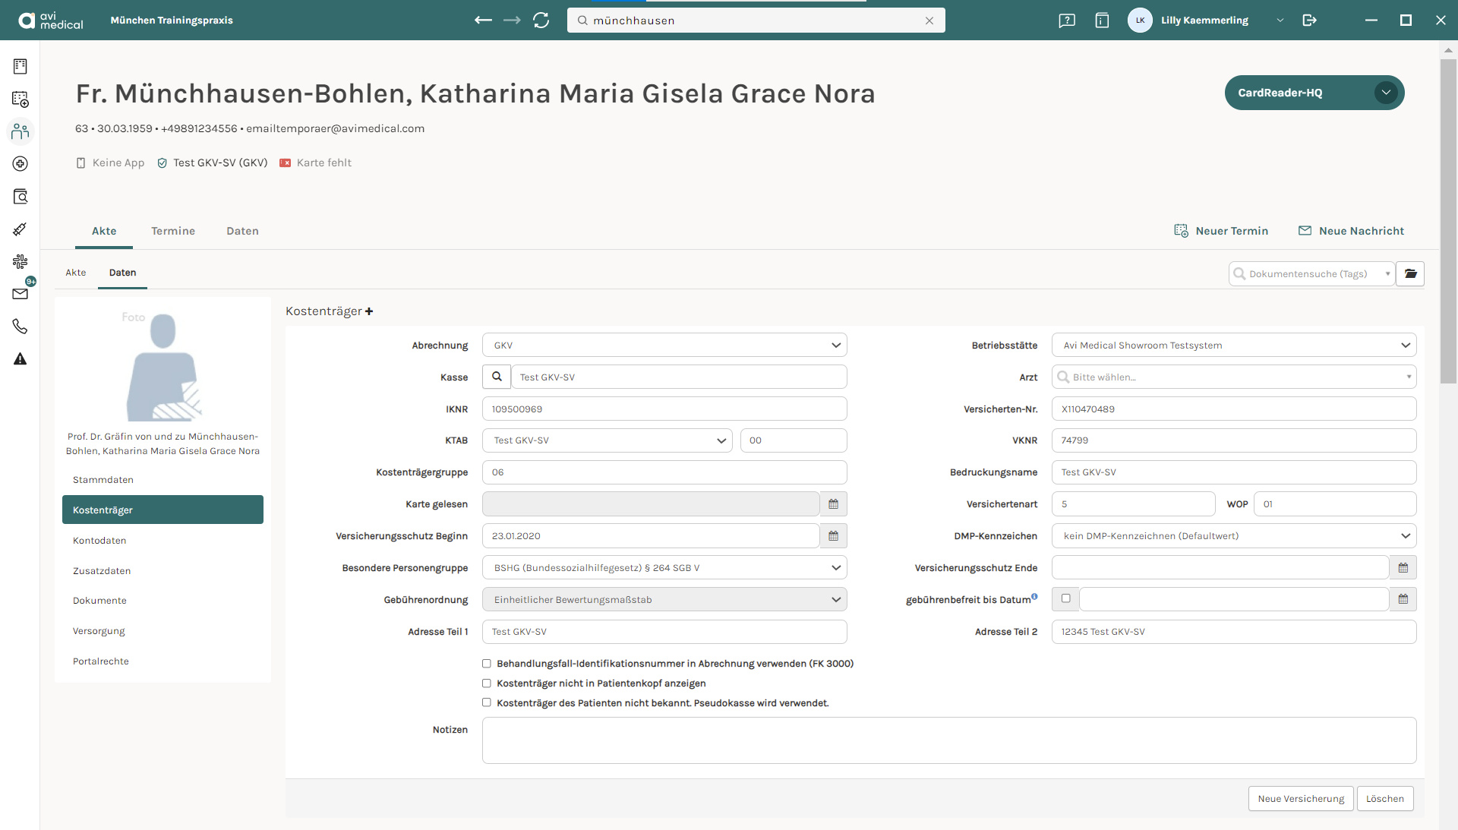This screenshot has height=830, width=1458.
Task: Click the phone icon in sidebar
Action: (21, 327)
